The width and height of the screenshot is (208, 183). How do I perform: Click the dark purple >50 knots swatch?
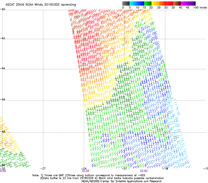click(195, 3)
